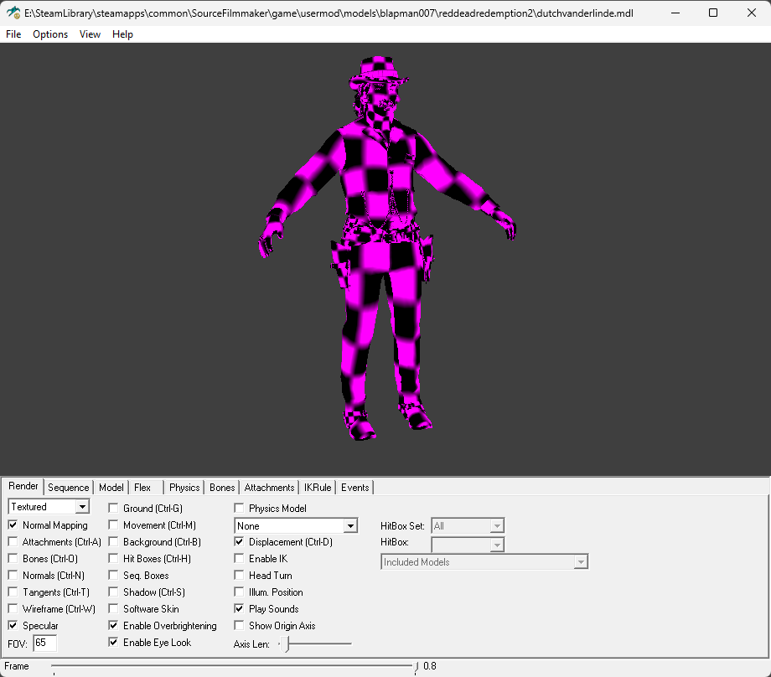This screenshot has width=771, height=677.
Task: Open the Options menu
Action: [x=50, y=34]
